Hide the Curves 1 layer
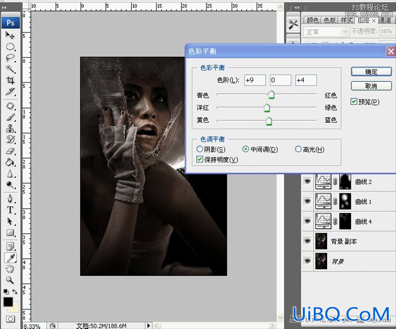 [x=307, y=201]
